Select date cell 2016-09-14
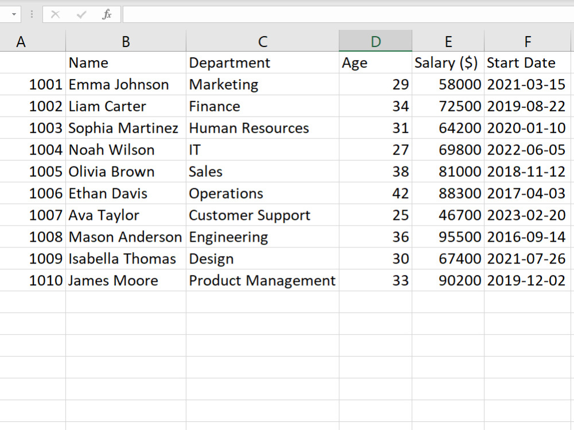574x430 pixels. point(528,237)
